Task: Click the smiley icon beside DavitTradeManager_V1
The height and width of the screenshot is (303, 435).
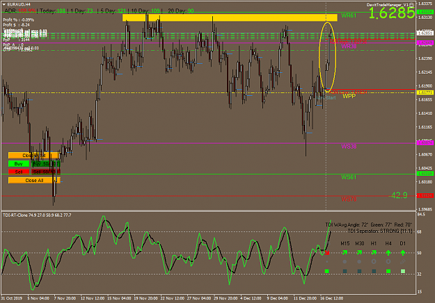Action: click(412, 5)
